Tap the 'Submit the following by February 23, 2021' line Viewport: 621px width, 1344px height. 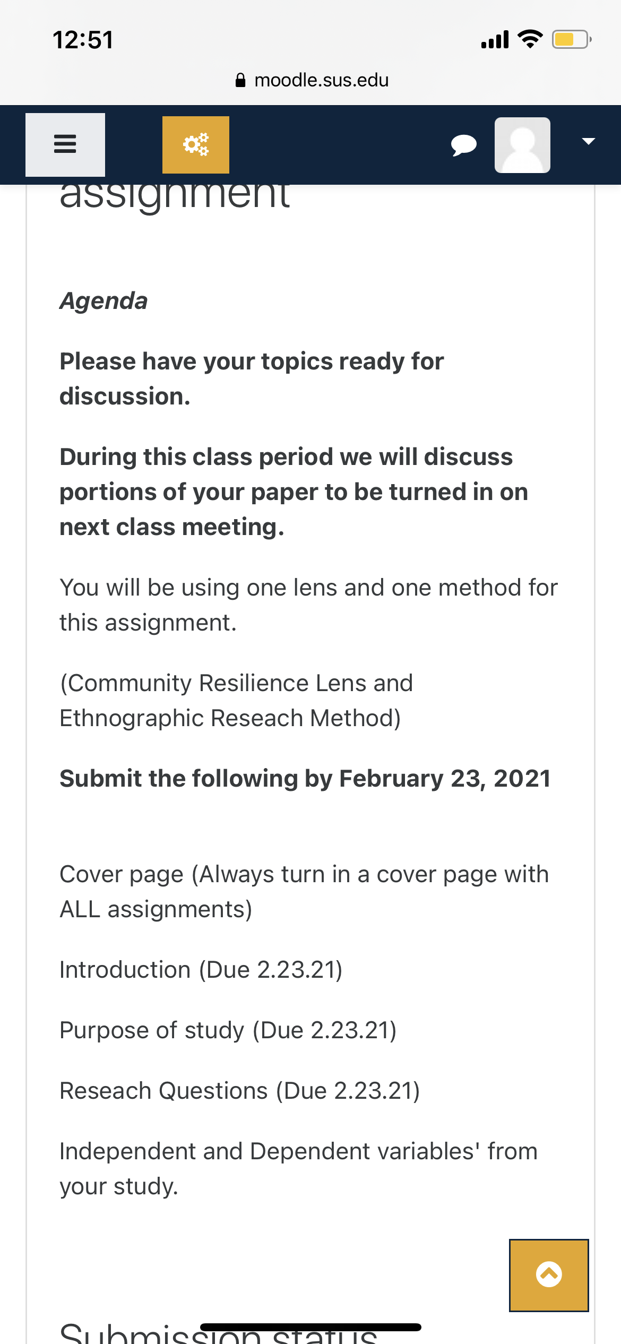coord(305,779)
